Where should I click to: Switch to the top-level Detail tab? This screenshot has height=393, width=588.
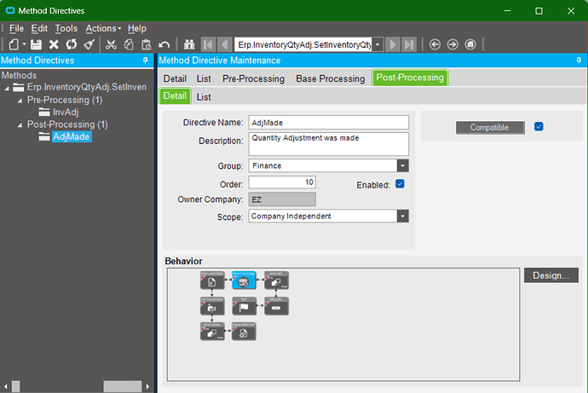175,78
